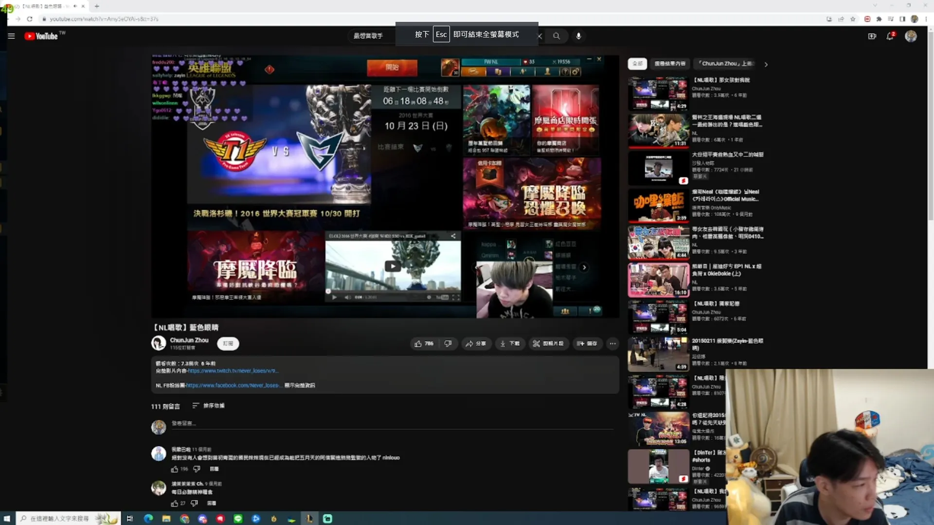Viewport: 934px width, 525px height.
Task: Reload the page in Chrome
Action: [30, 19]
